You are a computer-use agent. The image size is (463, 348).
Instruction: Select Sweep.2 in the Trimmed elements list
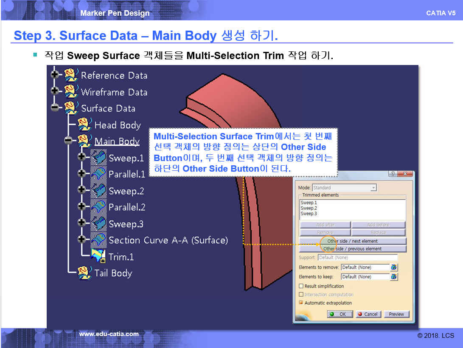pyautogui.click(x=309, y=208)
